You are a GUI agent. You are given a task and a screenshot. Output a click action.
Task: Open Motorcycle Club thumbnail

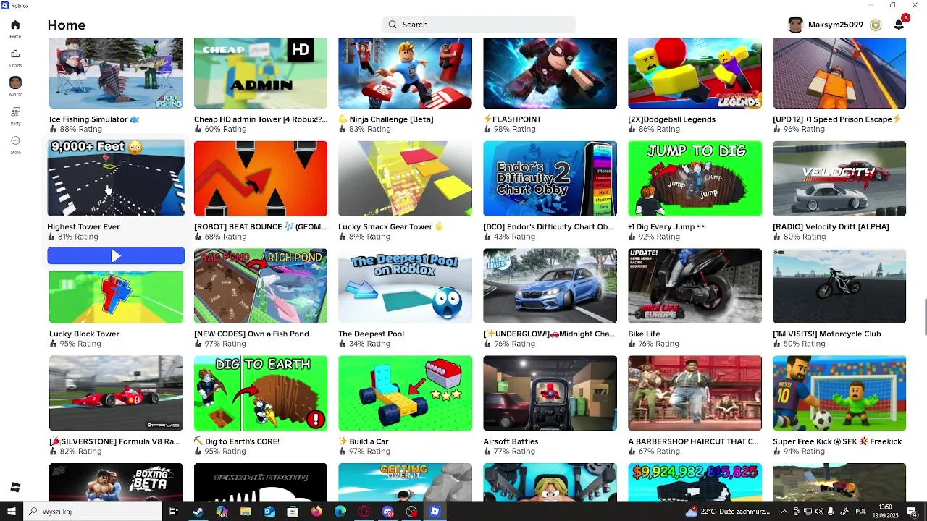point(839,286)
